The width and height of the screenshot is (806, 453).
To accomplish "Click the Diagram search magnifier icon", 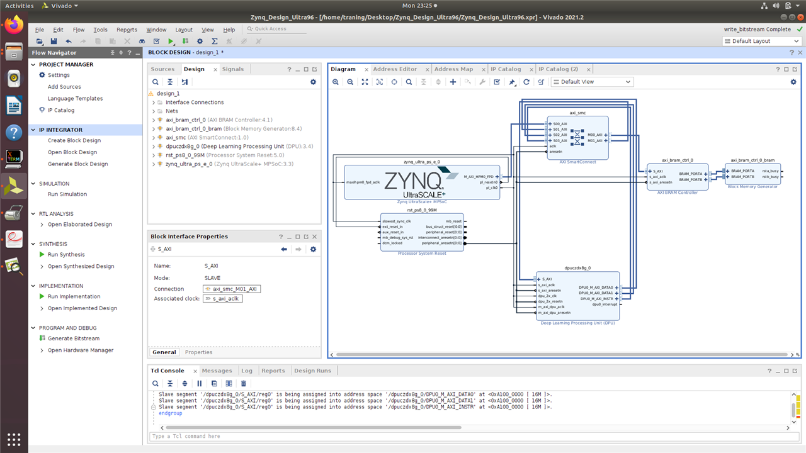I will (x=409, y=82).
